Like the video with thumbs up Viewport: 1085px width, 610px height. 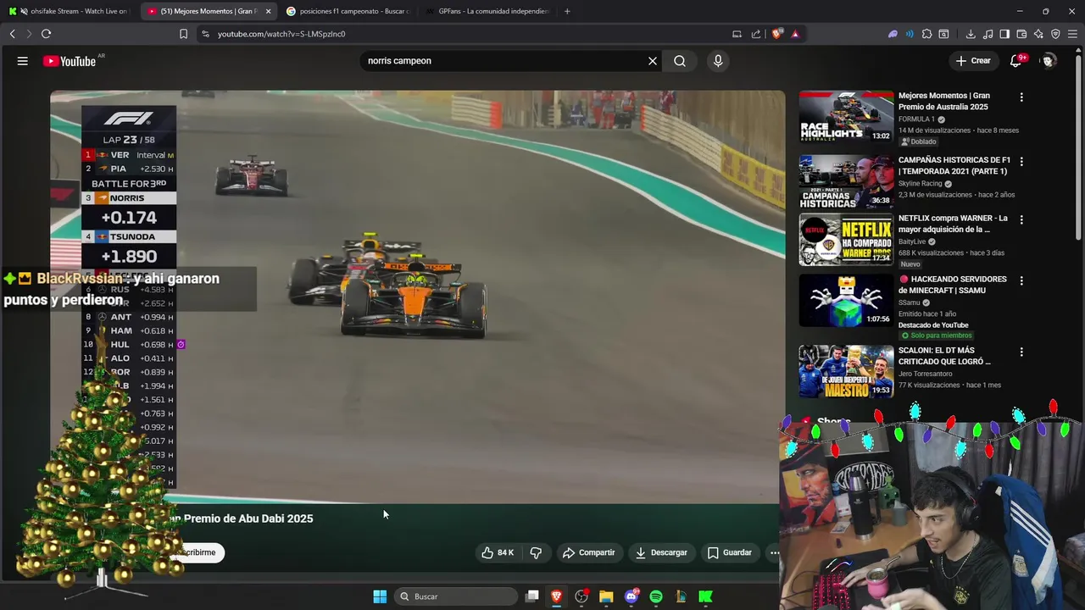coord(498,552)
